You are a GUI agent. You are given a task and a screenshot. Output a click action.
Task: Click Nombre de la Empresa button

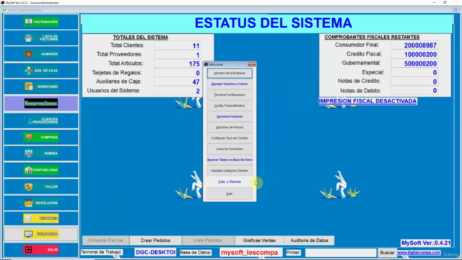230,73
